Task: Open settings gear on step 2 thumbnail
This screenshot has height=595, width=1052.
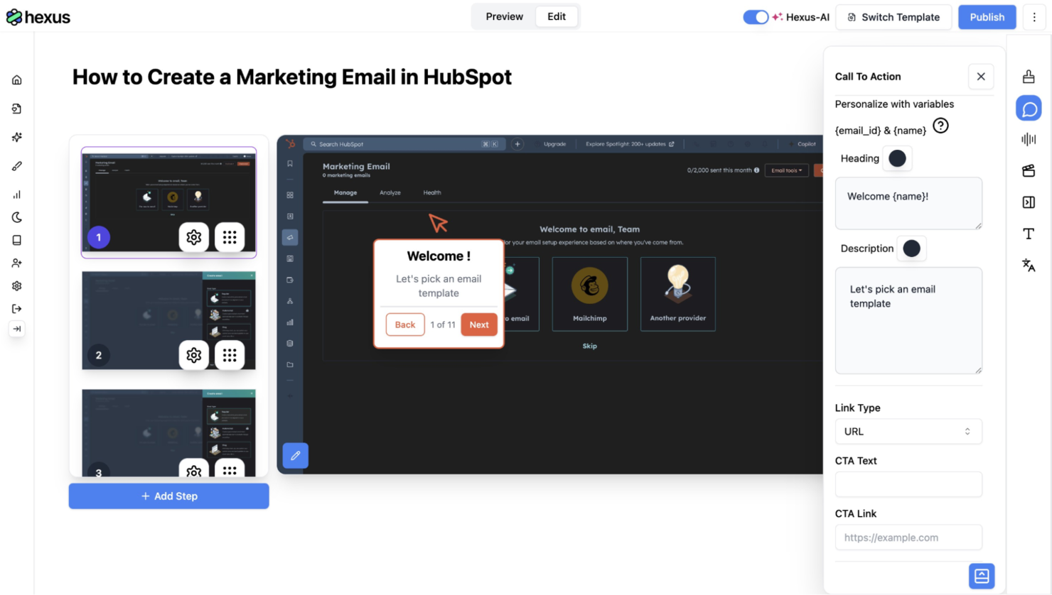Action: (193, 355)
